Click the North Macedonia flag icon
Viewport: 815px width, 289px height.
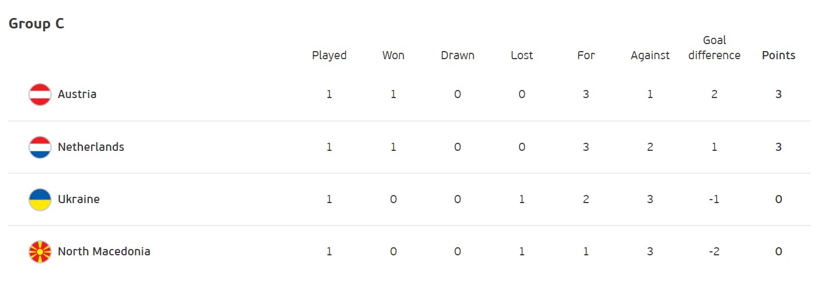[x=40, y=251]
